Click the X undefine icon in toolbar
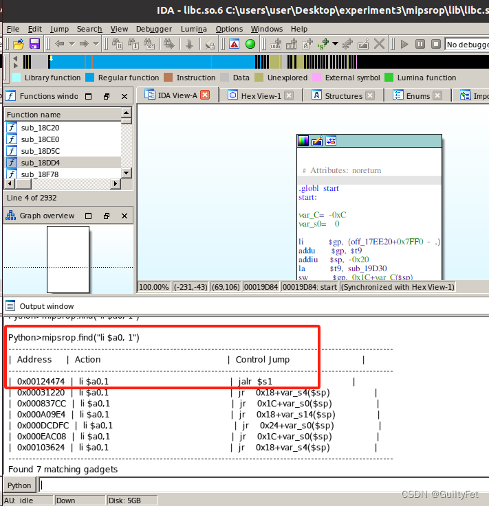 (379, 43)
